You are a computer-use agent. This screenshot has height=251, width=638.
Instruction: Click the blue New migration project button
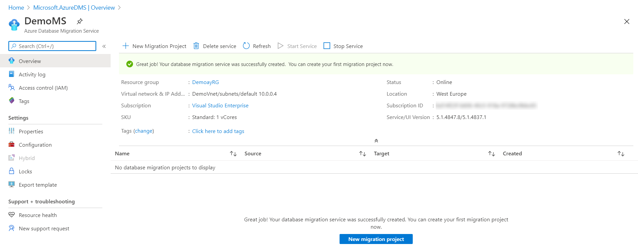[376, 239]
